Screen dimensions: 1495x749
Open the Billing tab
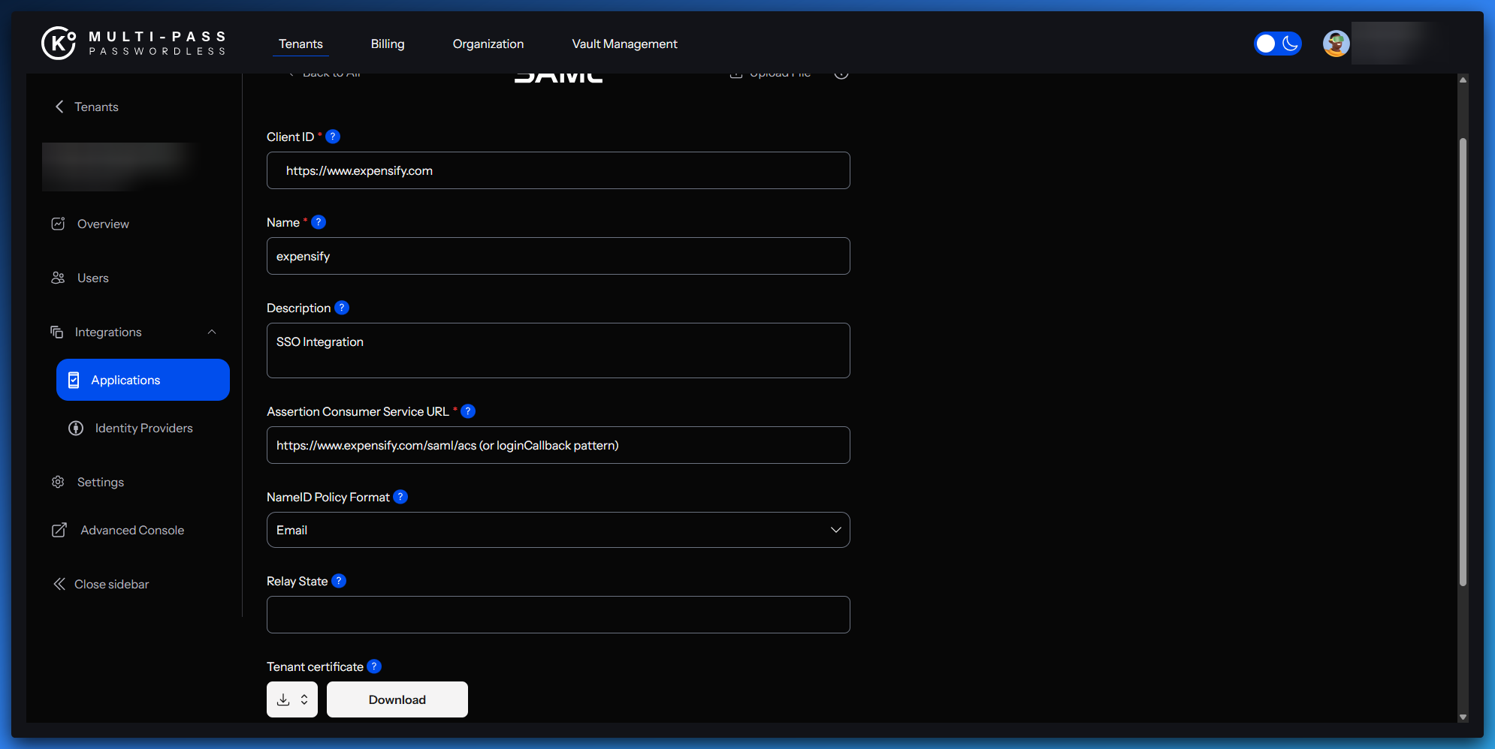tap(388, 44)
